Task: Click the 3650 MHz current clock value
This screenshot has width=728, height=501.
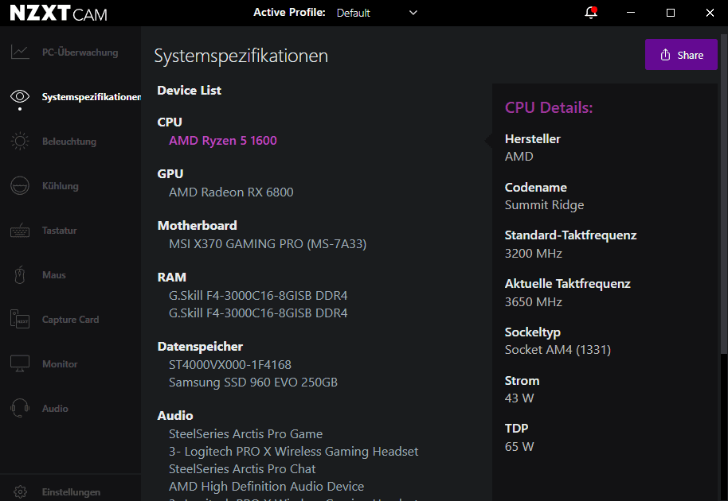Action: 534,301
